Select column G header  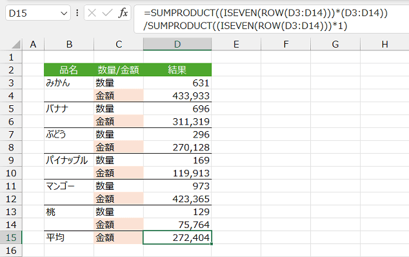(x=335, y=44)
